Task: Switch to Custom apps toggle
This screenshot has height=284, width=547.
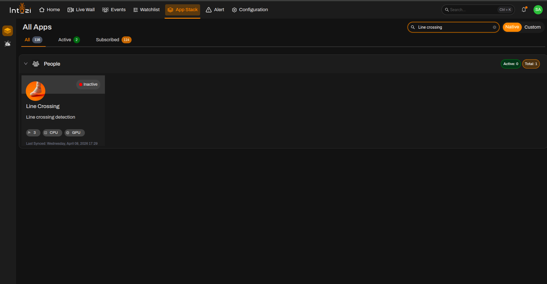Action: coord(532,27)
